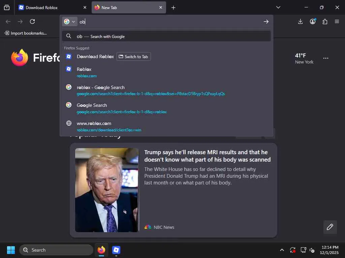
Task: Open the Google search engine dropdown
Action: pyautogui.click(x=69, y=21)
